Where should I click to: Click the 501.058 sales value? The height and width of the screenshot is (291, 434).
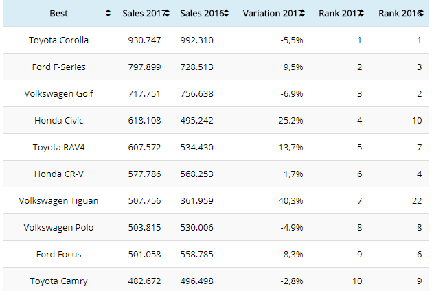(144, 254)
